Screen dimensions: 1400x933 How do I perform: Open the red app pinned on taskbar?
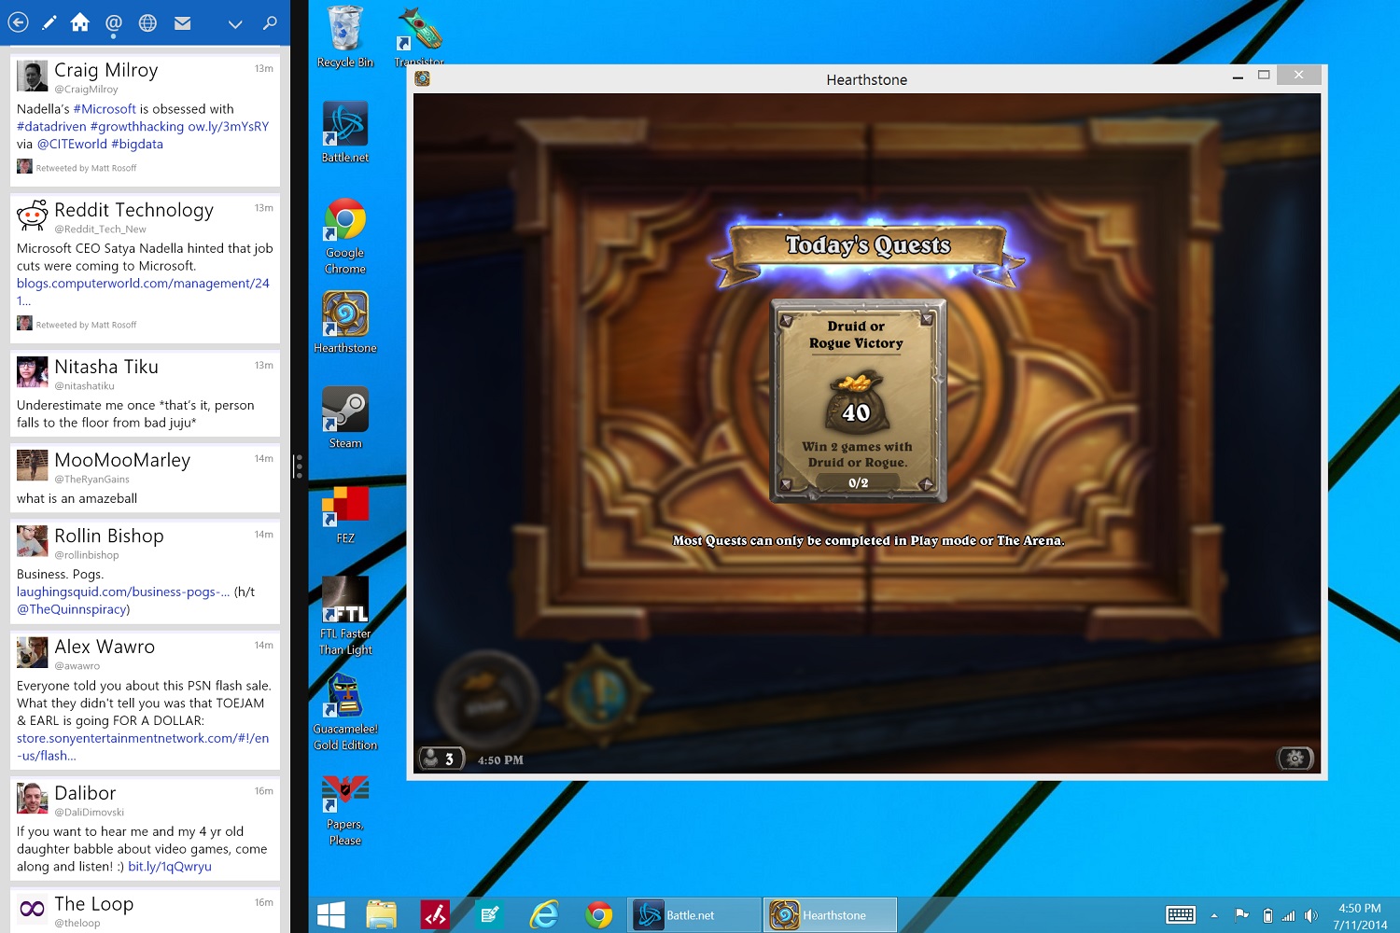tap(435, 915)
